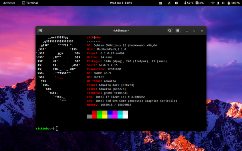Open the Wi-Fi status icon
This screenshot has width=242, height=151.
213,3
